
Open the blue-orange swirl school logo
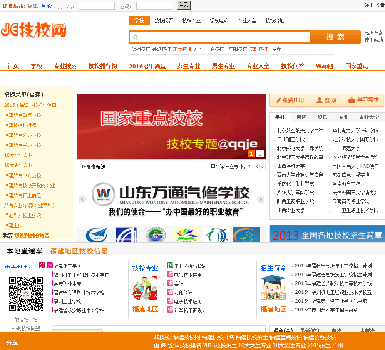246,235
